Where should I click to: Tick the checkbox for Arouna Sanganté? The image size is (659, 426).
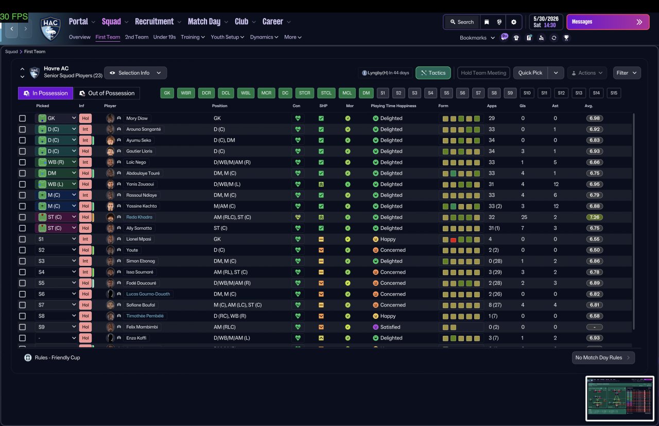click(22, 129)
